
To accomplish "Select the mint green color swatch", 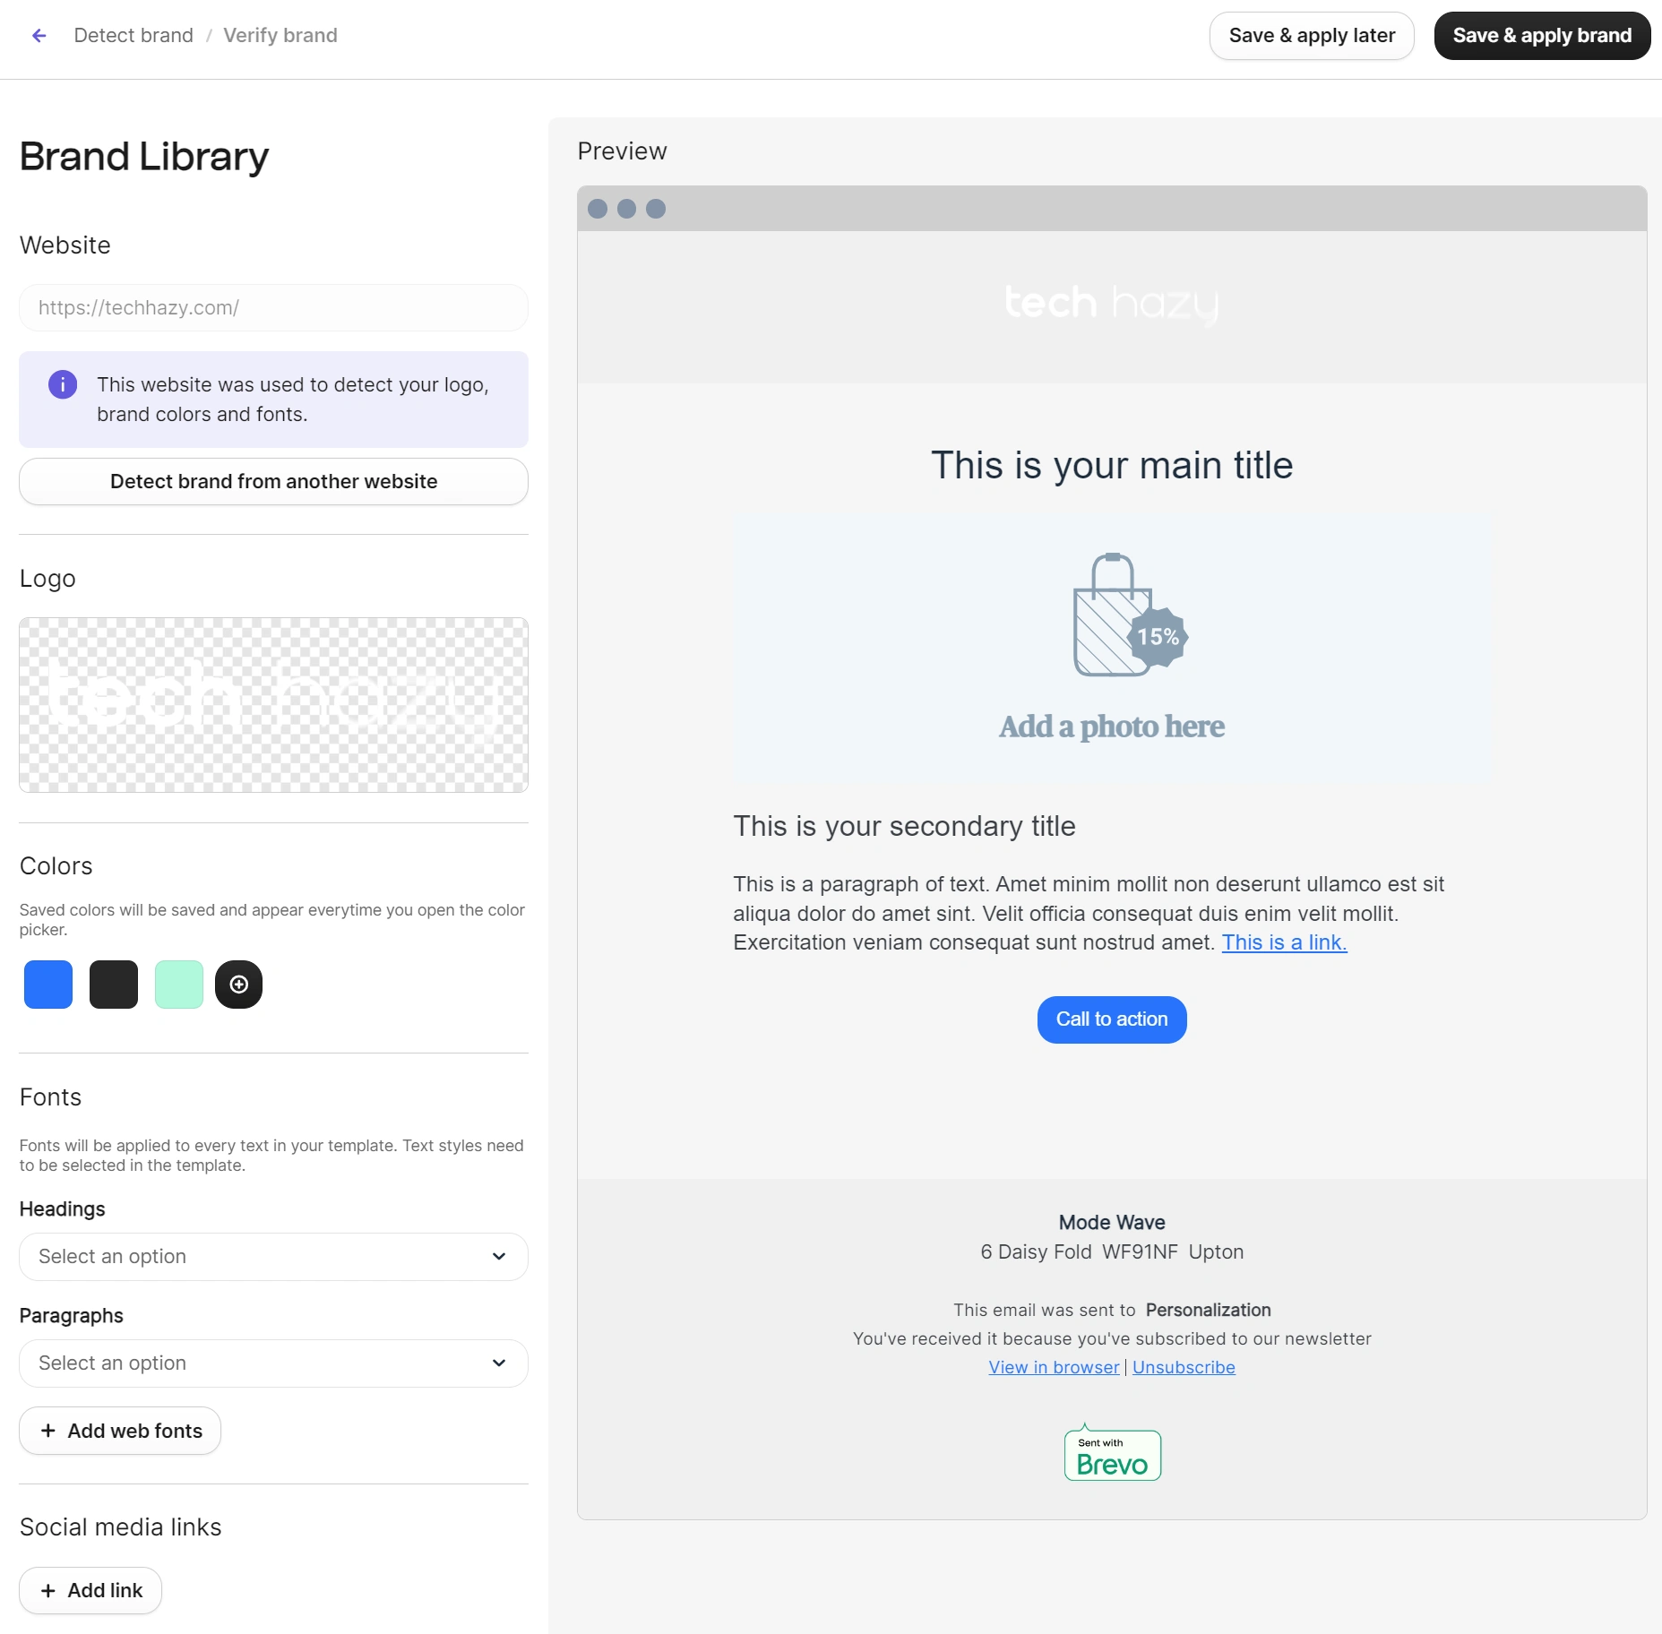I will pos(179,985).
